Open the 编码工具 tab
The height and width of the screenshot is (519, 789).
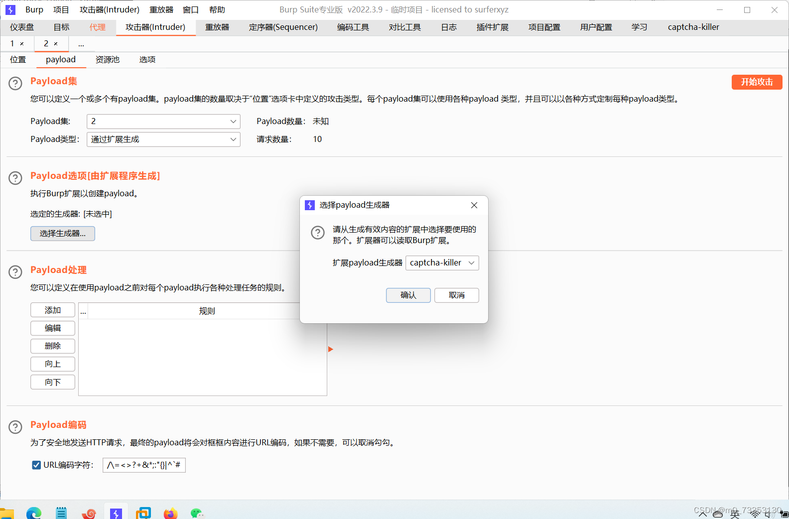353,27
